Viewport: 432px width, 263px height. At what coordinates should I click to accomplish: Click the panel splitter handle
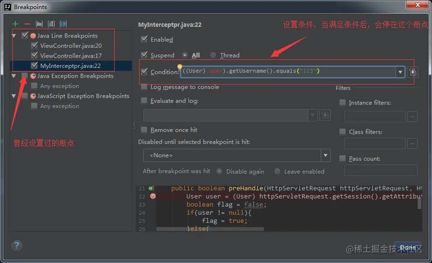coord(134,125)
